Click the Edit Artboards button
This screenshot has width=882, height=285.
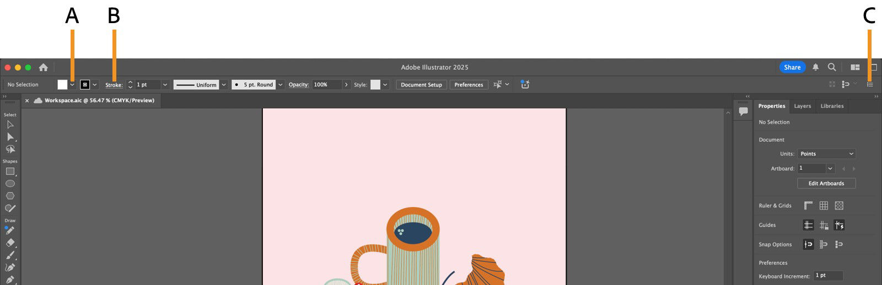[826, 183]
